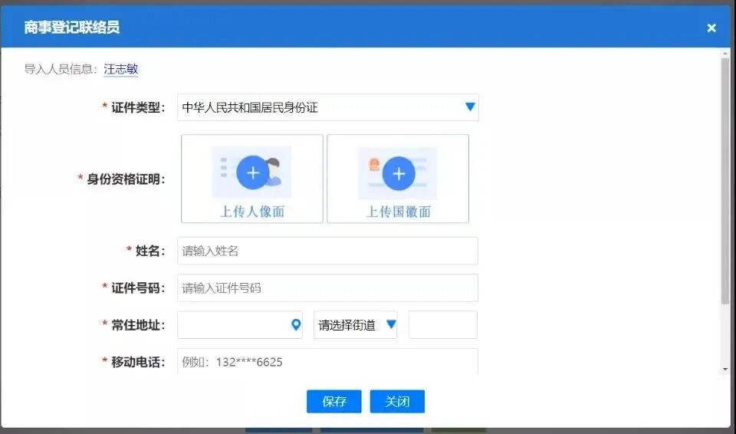
Task: Focus the 移动电话 input field
Action: tap(327, 362)
